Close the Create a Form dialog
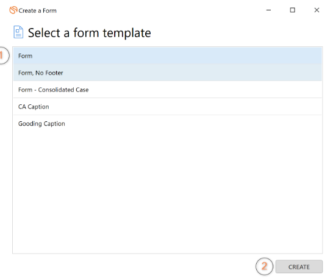 pos(317,10)
